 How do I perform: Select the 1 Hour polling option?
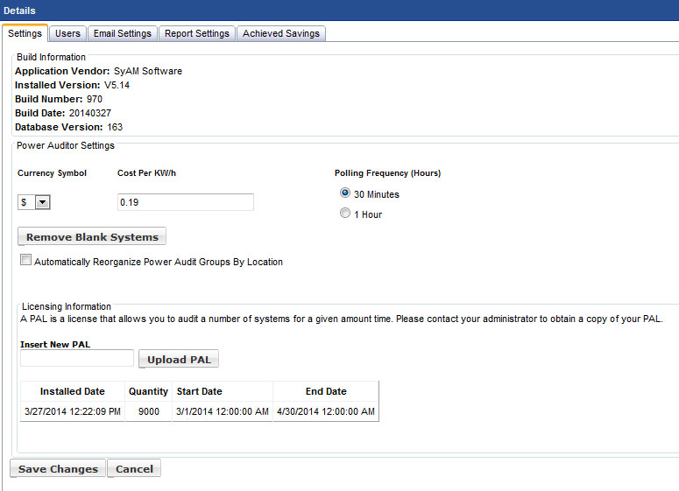345,214
